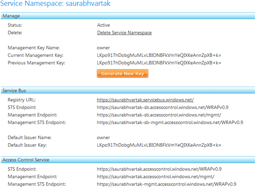
Task: Select the Service Namespace: saurabhvartak heading
Action: [55, 3]
